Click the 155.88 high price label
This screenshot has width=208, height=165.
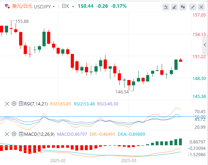click(x=22, y=22)
